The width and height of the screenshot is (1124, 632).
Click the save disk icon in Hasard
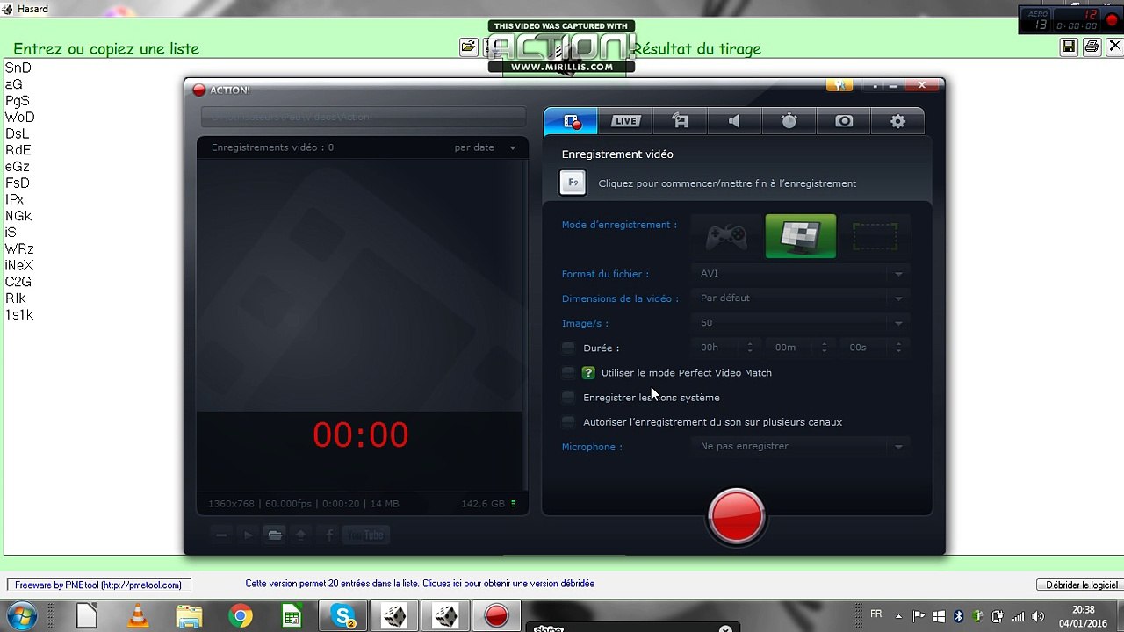1069,47
